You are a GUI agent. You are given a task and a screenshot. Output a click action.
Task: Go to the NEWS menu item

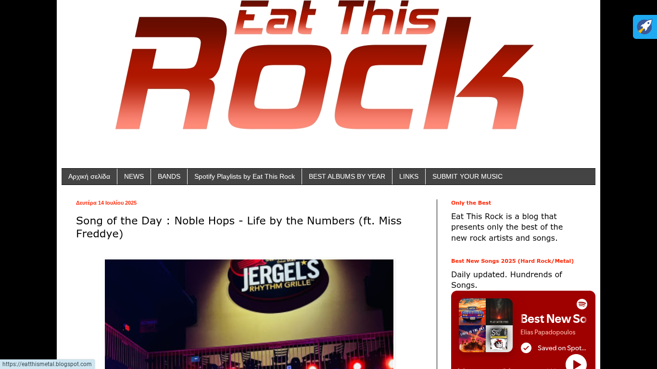[x=134, y=176]
